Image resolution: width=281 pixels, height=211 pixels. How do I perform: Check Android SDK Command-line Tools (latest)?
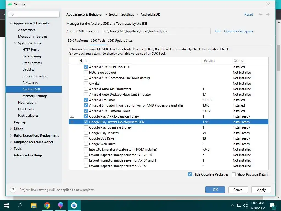tap(86, 78)
